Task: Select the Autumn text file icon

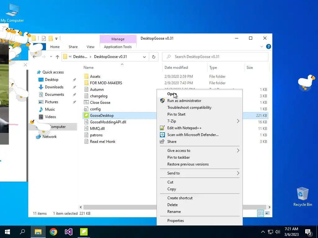Action: [86, 89]
